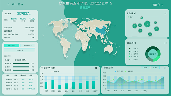Screen dimensions: 171x96
Task: Click the 月趋势 button
Action: (155, 68)
